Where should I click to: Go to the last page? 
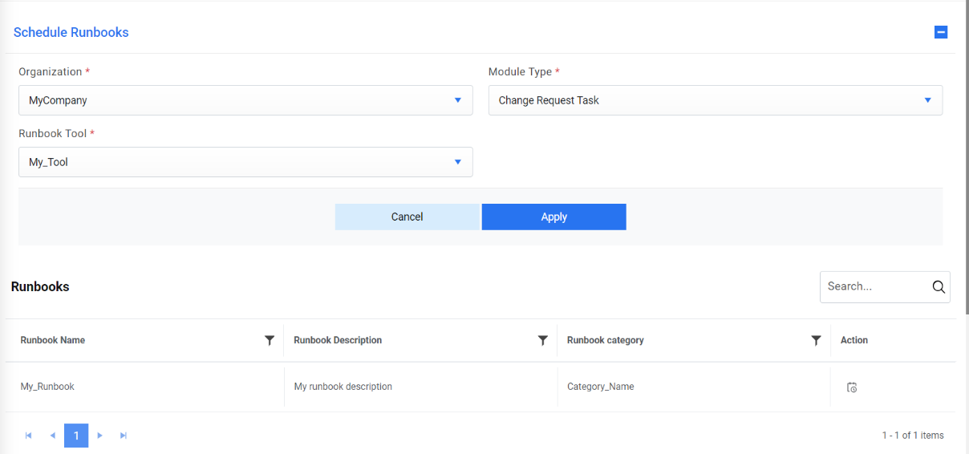click(x=124, y=436)
